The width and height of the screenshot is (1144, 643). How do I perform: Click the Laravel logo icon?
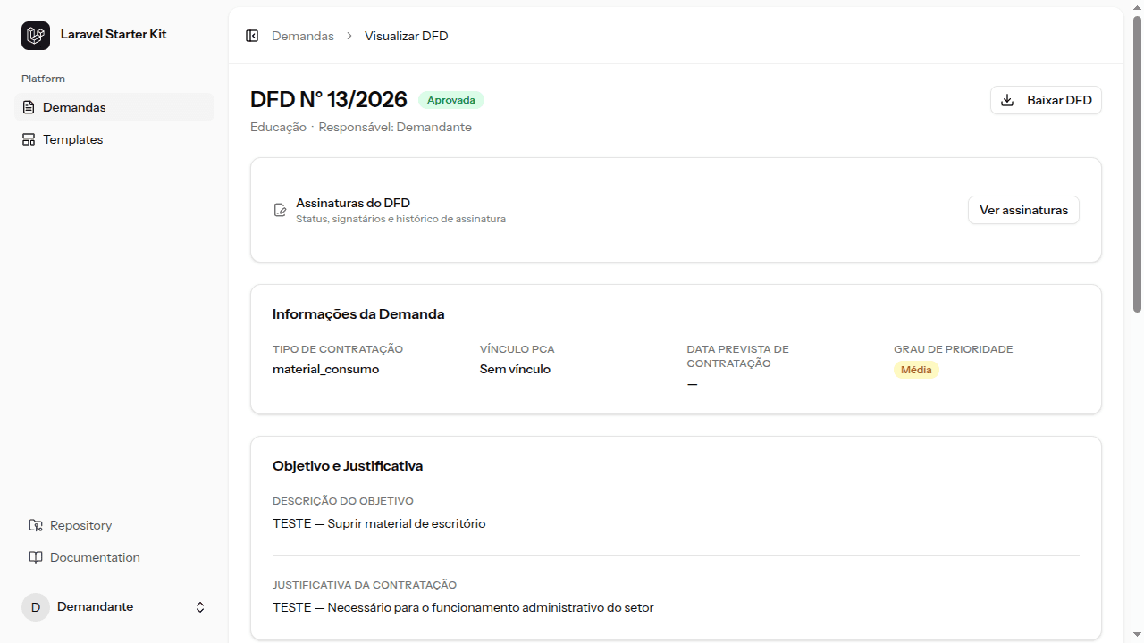coord(36,36)
